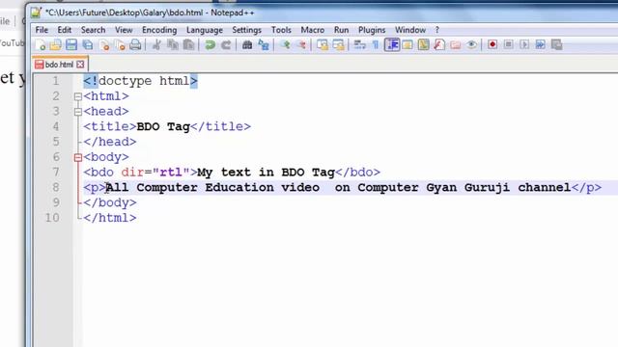The width and height of the screenshot is (618, 347).
Task: Click 'Computer Gyan Guruji channel' text on line 8
Action: pos(464,188)
